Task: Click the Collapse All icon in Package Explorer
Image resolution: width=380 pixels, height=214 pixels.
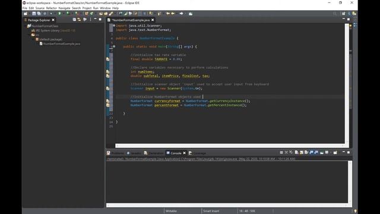Action: tap(74, 20)
